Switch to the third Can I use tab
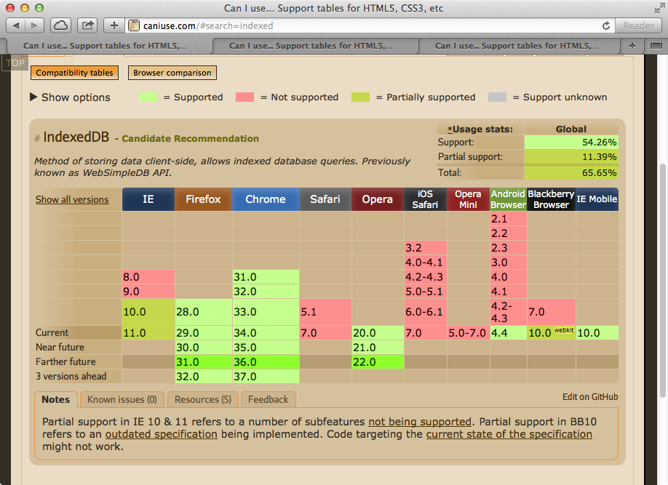 tap(517, 46)
